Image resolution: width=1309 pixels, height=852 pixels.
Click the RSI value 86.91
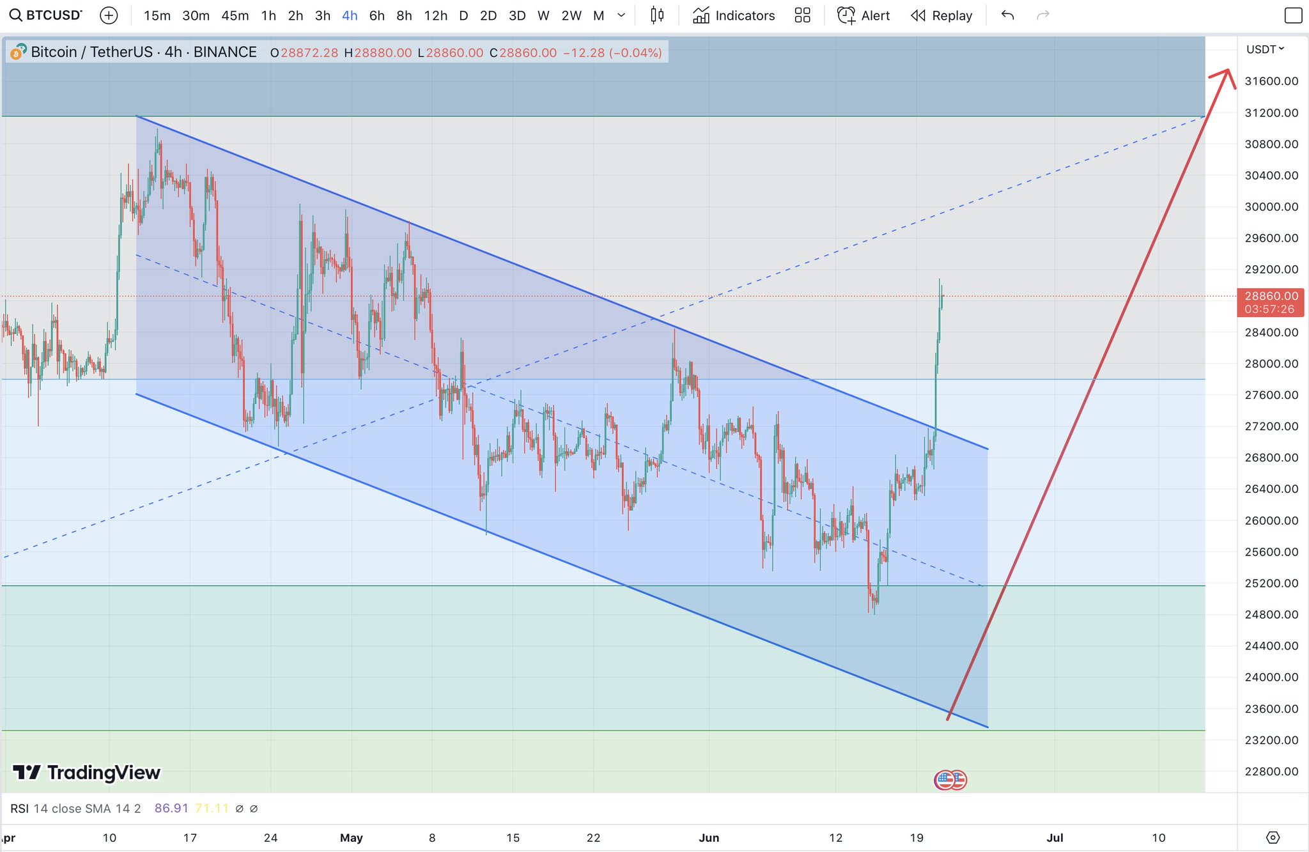[171, 809]
